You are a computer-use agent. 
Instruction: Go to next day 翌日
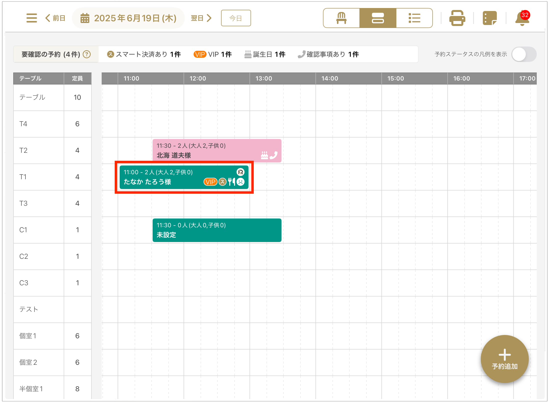click(x=201, y=18)
